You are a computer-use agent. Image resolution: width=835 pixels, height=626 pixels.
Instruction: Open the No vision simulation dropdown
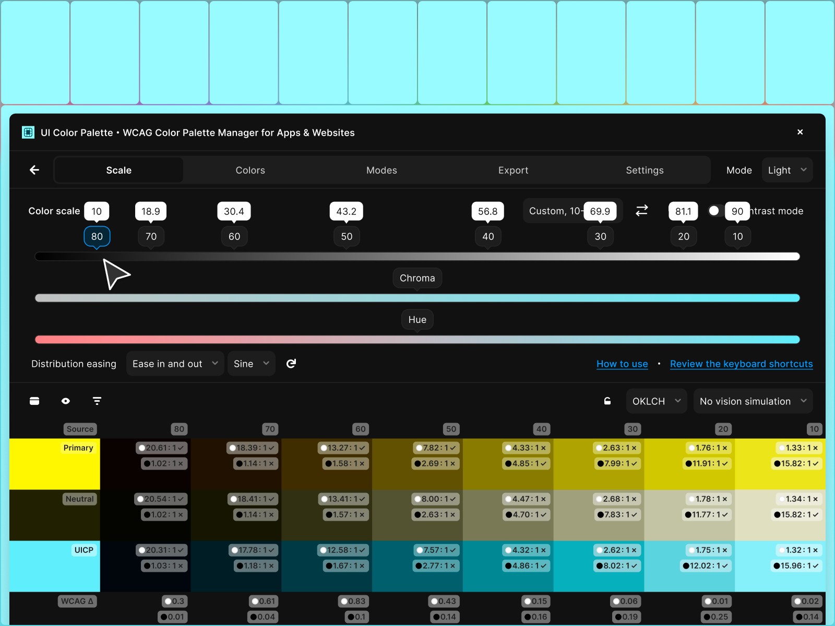tap(753, 401)
